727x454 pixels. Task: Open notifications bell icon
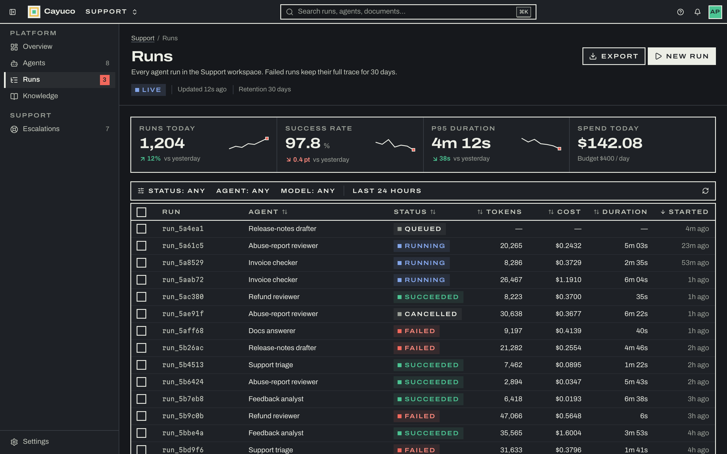point(697,12)
